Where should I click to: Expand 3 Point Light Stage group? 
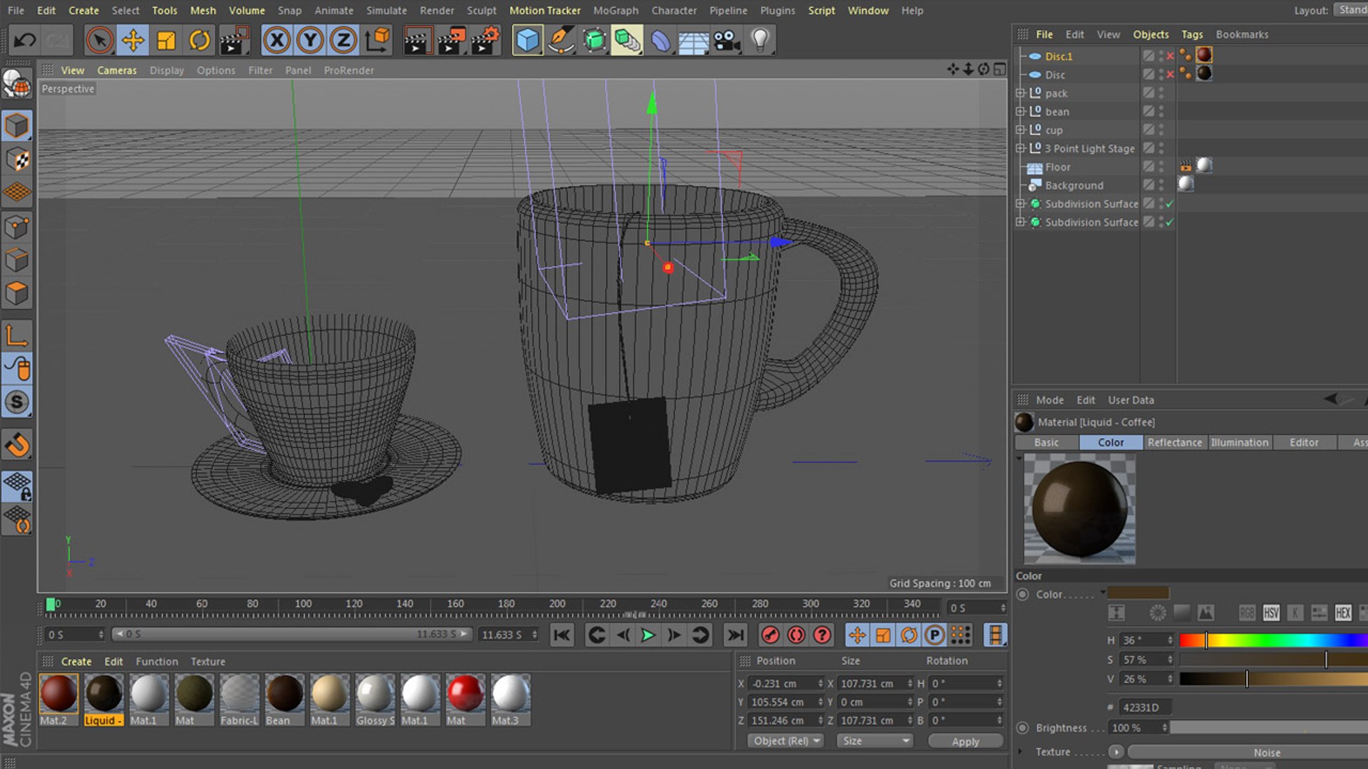tap(1020, 148)
